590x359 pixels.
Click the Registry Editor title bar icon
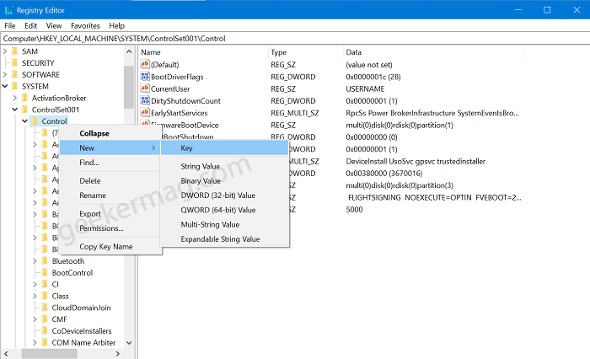pos(8,10)
